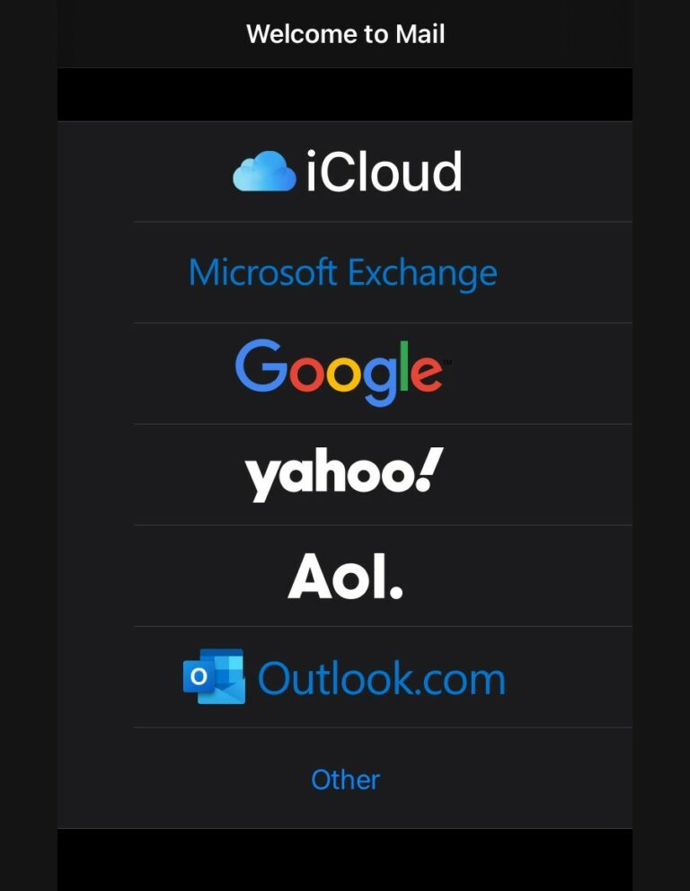This screenshot has height=891, width=690.
Task: Click the Welcome to Mail title
Action: 346,34
